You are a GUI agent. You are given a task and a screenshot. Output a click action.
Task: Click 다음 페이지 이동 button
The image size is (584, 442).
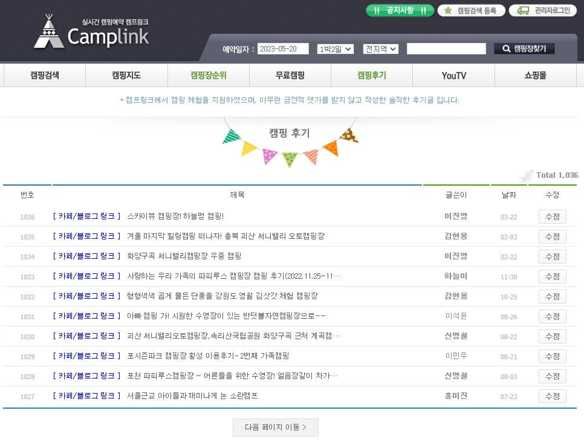tap(276, 427)
